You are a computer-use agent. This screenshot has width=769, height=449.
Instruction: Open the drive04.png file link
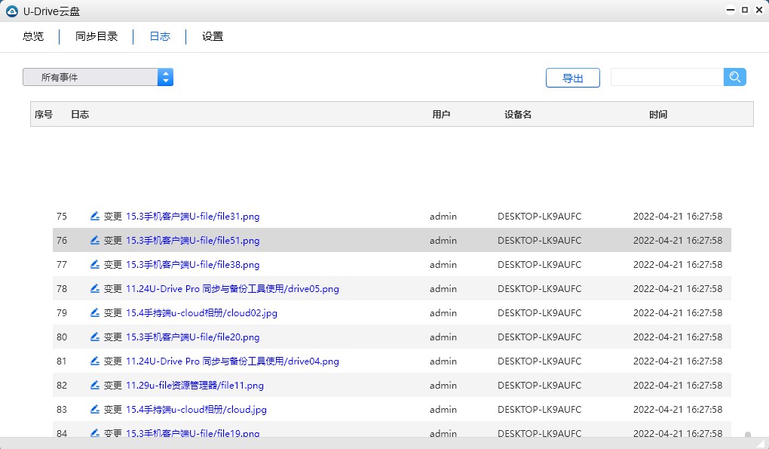click(232, 361)
